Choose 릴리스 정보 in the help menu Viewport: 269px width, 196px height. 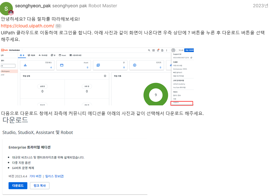(x=177, y=95)
